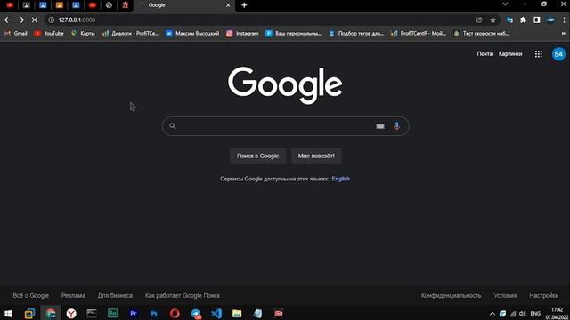Switch to the Google tab
The height and width of the screenshot is (320, 570).
[x=184, y=5]
